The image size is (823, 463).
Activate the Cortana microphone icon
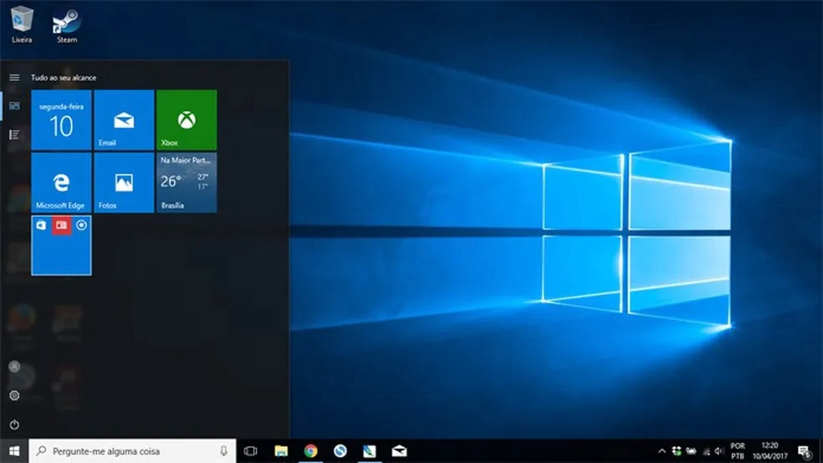point(223,451)
